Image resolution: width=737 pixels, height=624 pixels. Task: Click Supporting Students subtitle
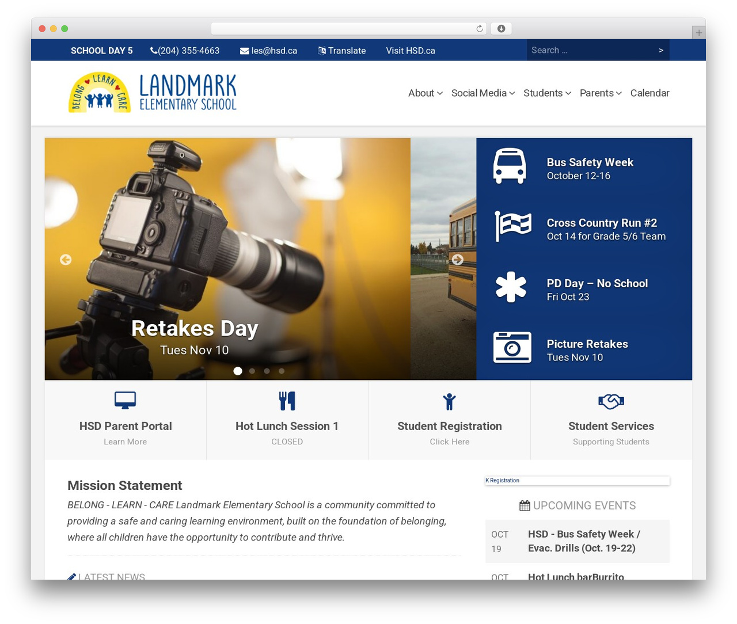pyautogui.click(x=611, y=442)
